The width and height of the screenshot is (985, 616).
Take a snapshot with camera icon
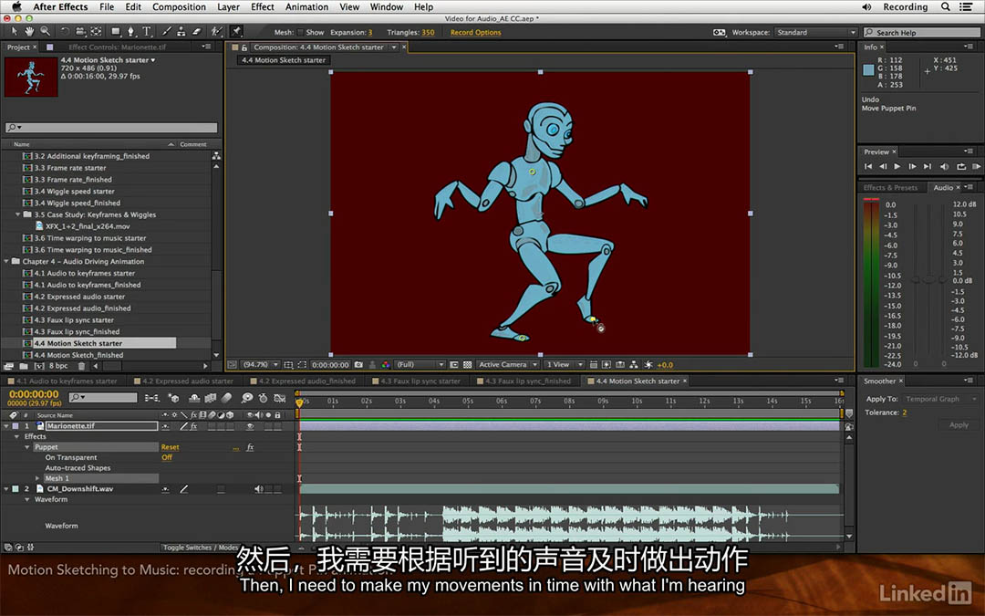tap(358, 364)
